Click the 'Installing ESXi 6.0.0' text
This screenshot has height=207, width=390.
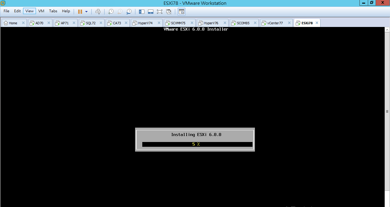point(196,135)
